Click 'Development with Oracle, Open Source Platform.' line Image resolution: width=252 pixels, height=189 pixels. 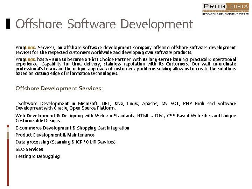65,108
